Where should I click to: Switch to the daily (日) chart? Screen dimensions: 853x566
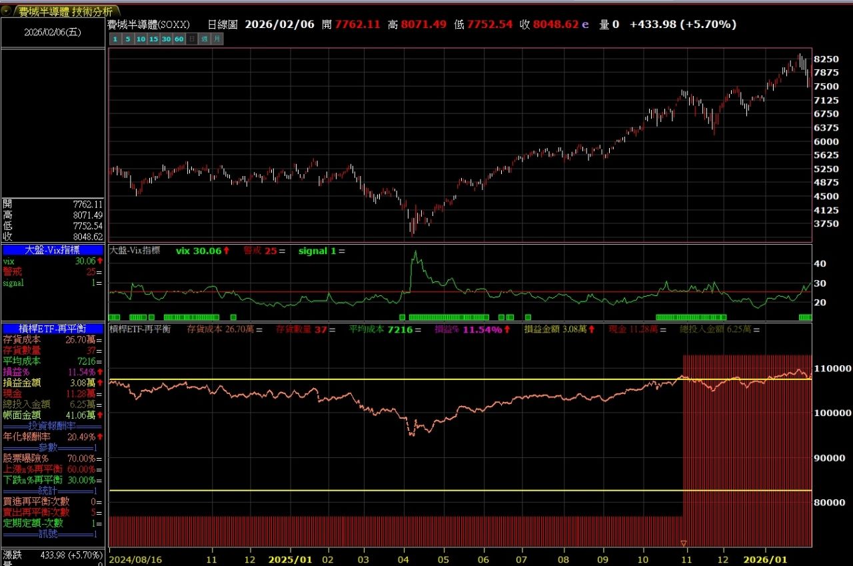[191, 39]
